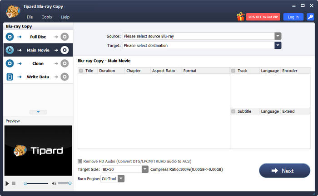The height and width of the screenshot is (196, 318).
Task: Click the Write Data file icon
Action: click(x=10, y=77)
